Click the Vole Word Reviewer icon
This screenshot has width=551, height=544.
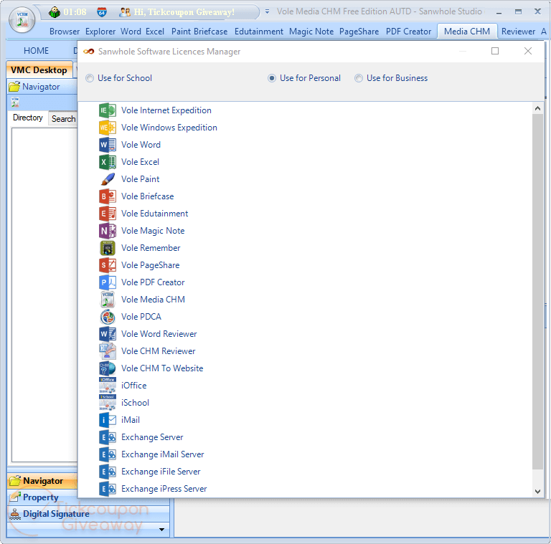(108, 334)
